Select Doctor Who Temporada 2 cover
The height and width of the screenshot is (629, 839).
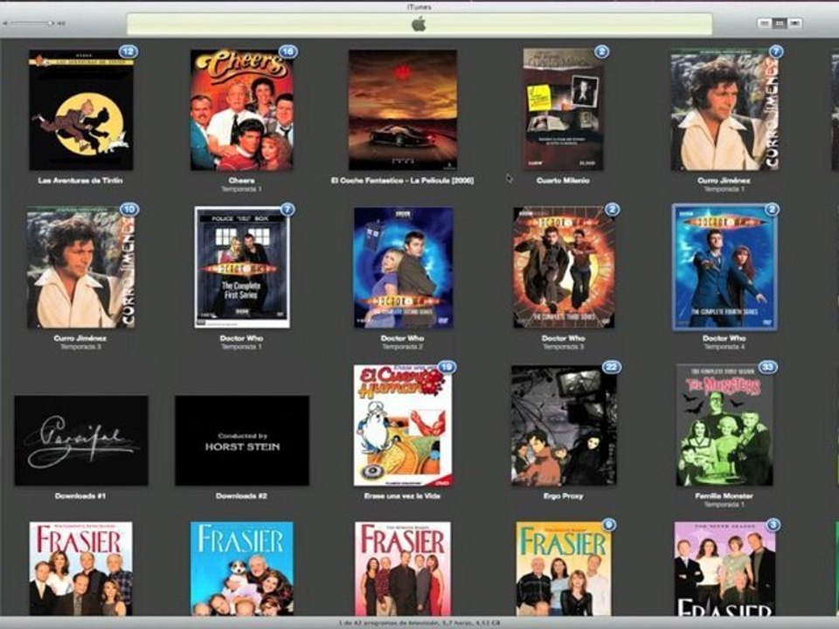(x=403, y=267)
